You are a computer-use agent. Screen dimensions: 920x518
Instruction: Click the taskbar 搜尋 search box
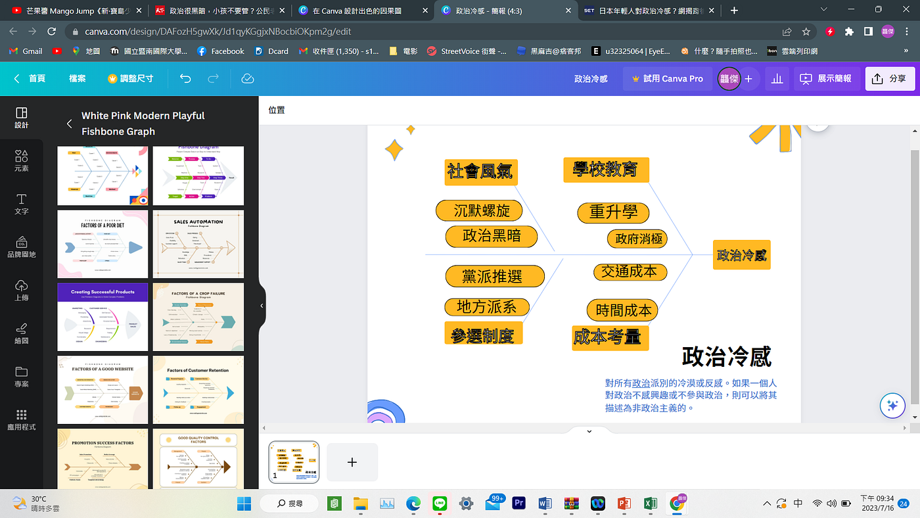click(290, 504)
